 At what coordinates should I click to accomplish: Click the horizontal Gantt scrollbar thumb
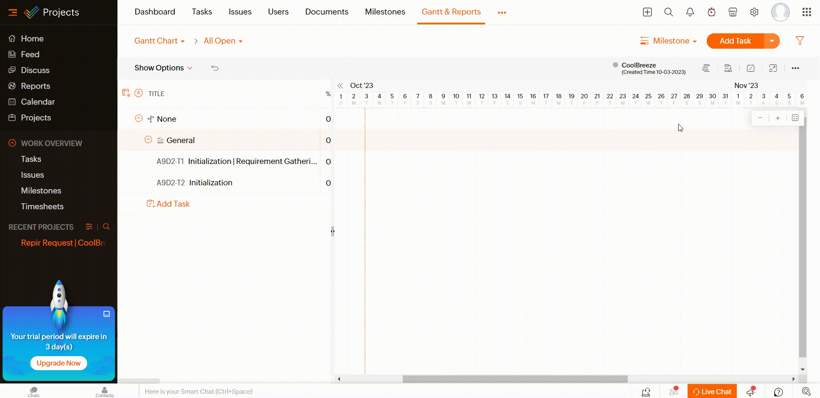515,379
